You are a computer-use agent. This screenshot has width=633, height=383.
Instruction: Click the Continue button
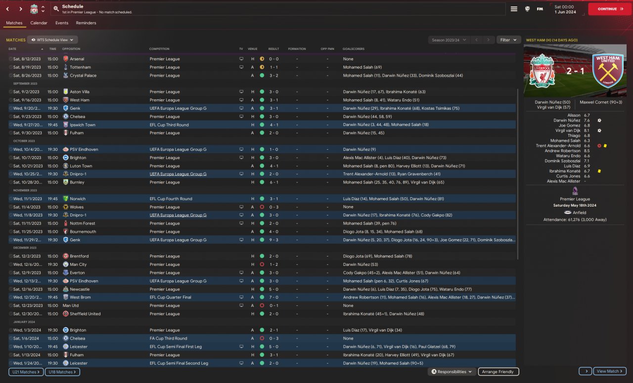(610, 9)
